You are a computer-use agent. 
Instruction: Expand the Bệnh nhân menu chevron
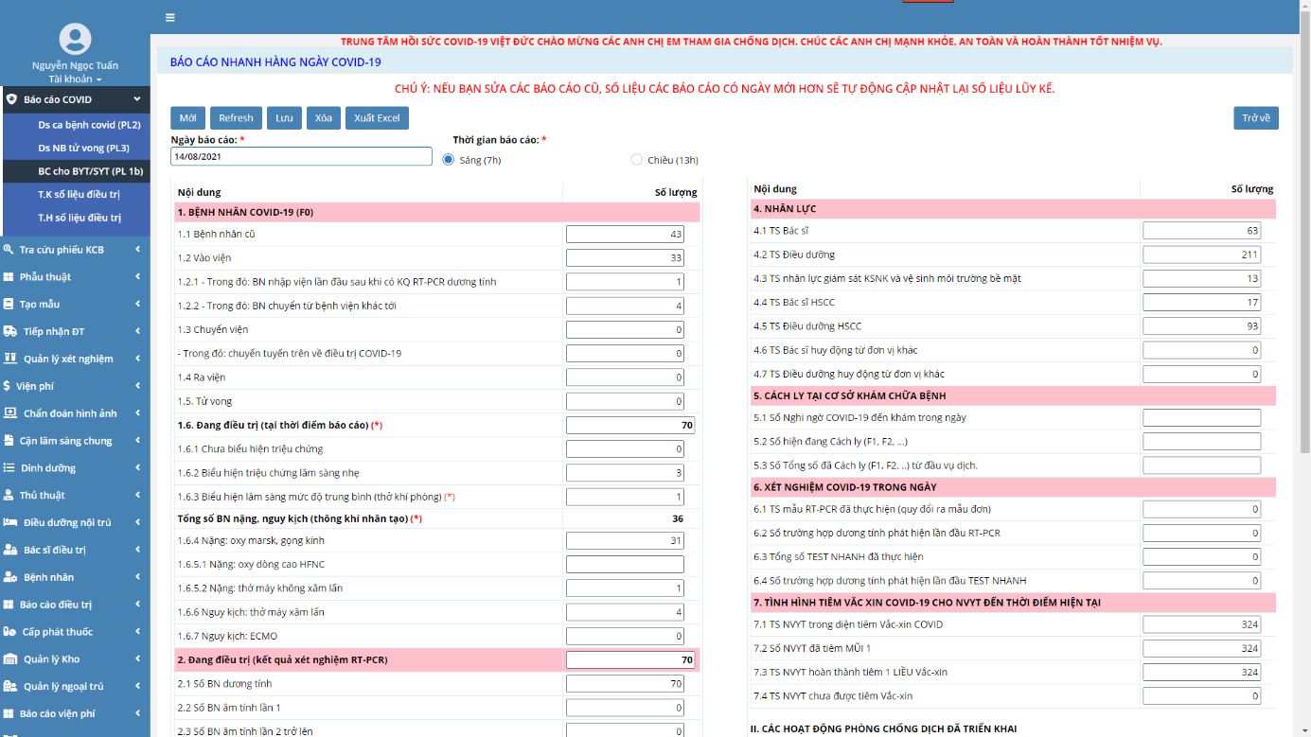(x=137, y=577)
